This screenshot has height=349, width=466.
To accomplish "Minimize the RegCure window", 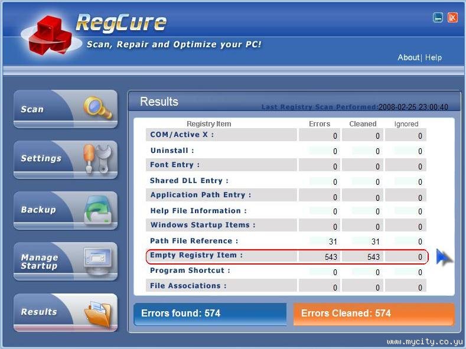I will pyautogui.click(x=438, y=18).
